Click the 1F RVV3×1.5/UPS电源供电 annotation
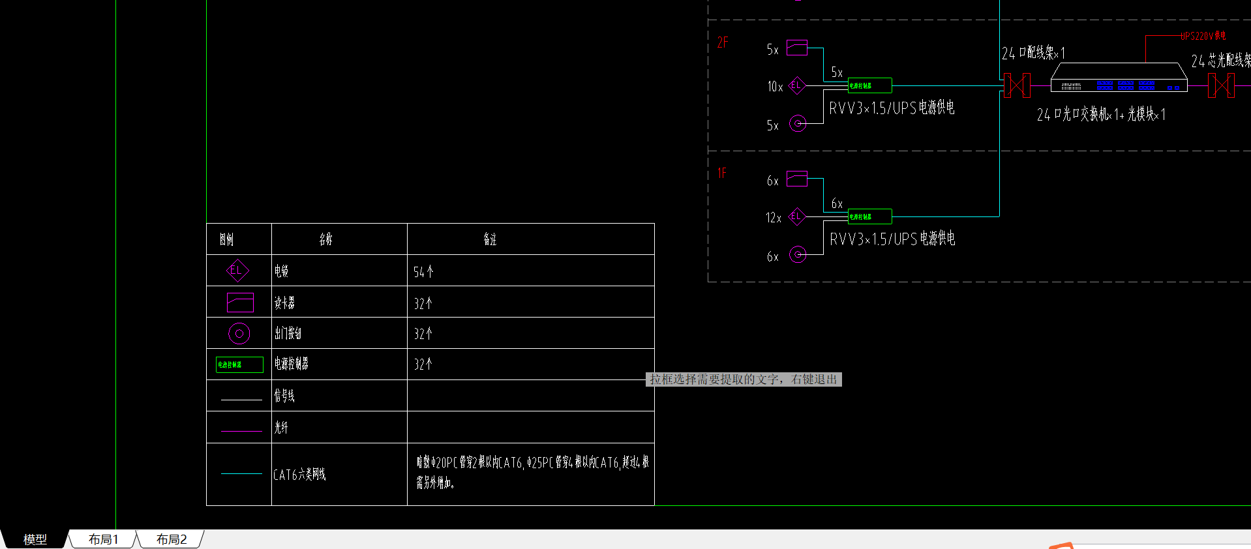 click(x=892, y=239)
